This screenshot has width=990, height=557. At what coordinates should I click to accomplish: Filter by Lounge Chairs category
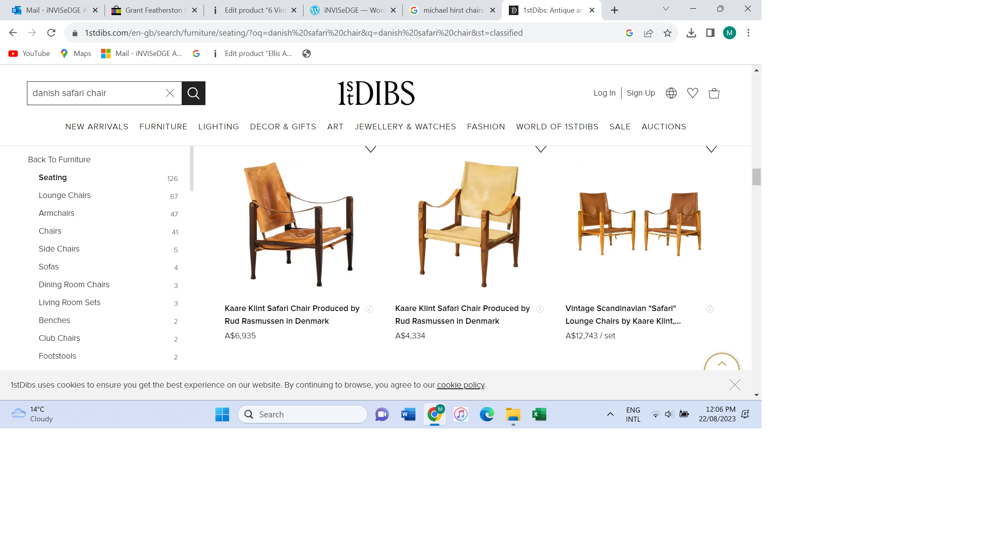point(65,195)
